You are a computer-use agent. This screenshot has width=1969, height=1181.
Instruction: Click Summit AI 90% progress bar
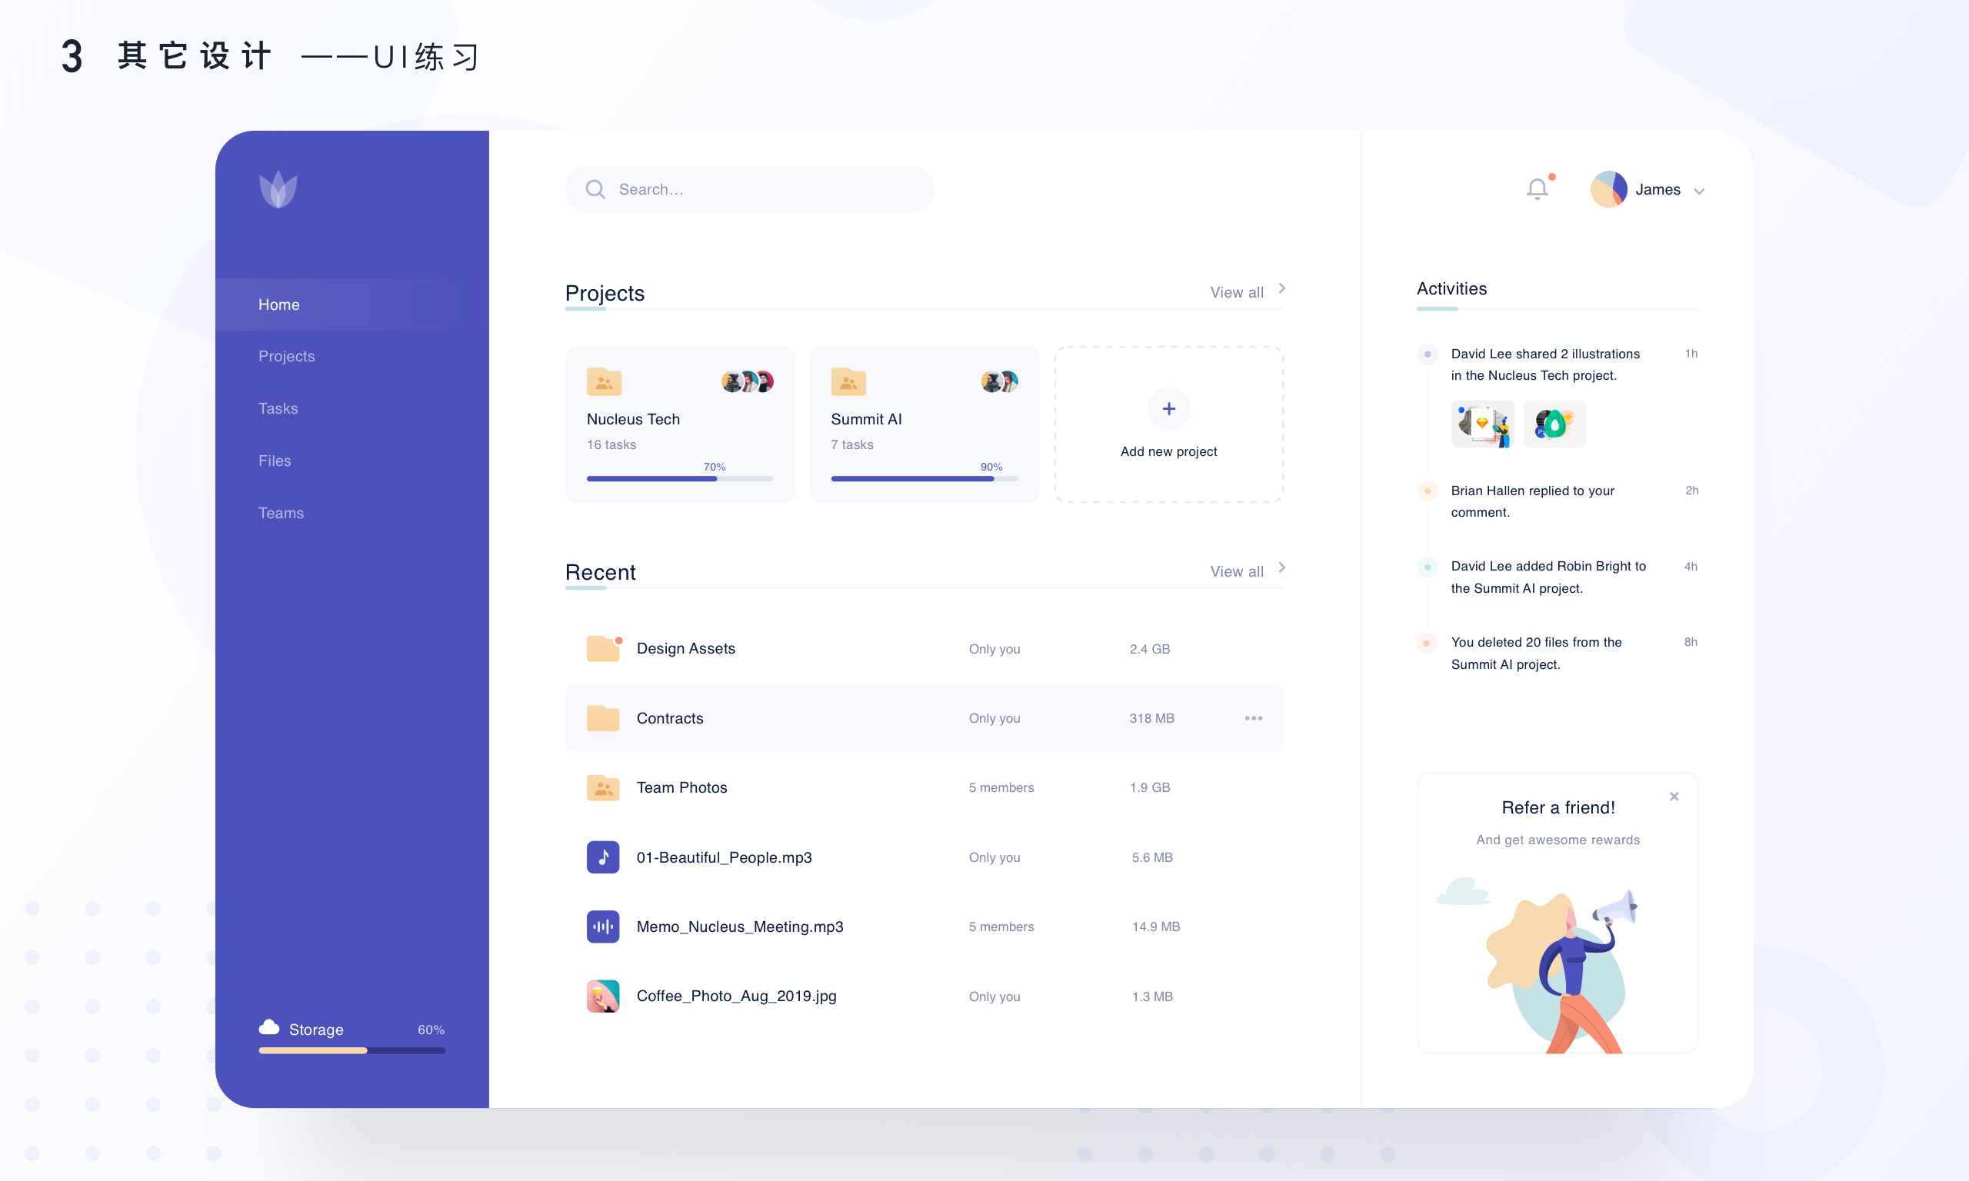[x=924, y=479]
